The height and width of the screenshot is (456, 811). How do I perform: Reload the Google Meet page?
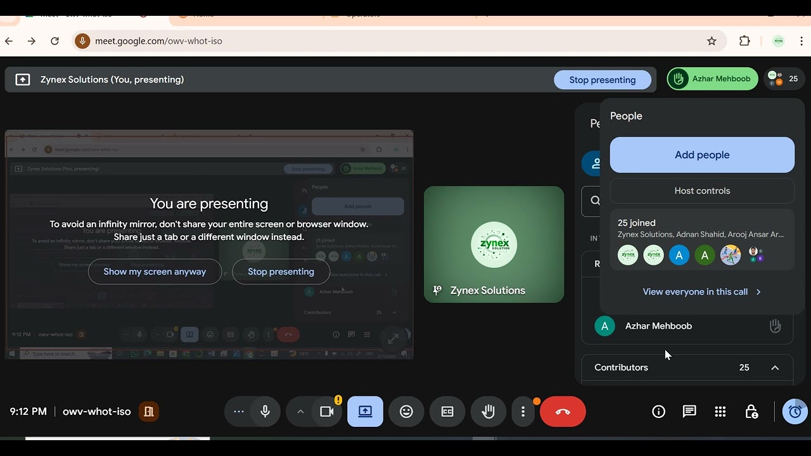55,41
